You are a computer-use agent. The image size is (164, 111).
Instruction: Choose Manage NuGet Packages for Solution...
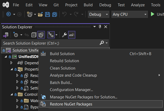pos(101,97)
